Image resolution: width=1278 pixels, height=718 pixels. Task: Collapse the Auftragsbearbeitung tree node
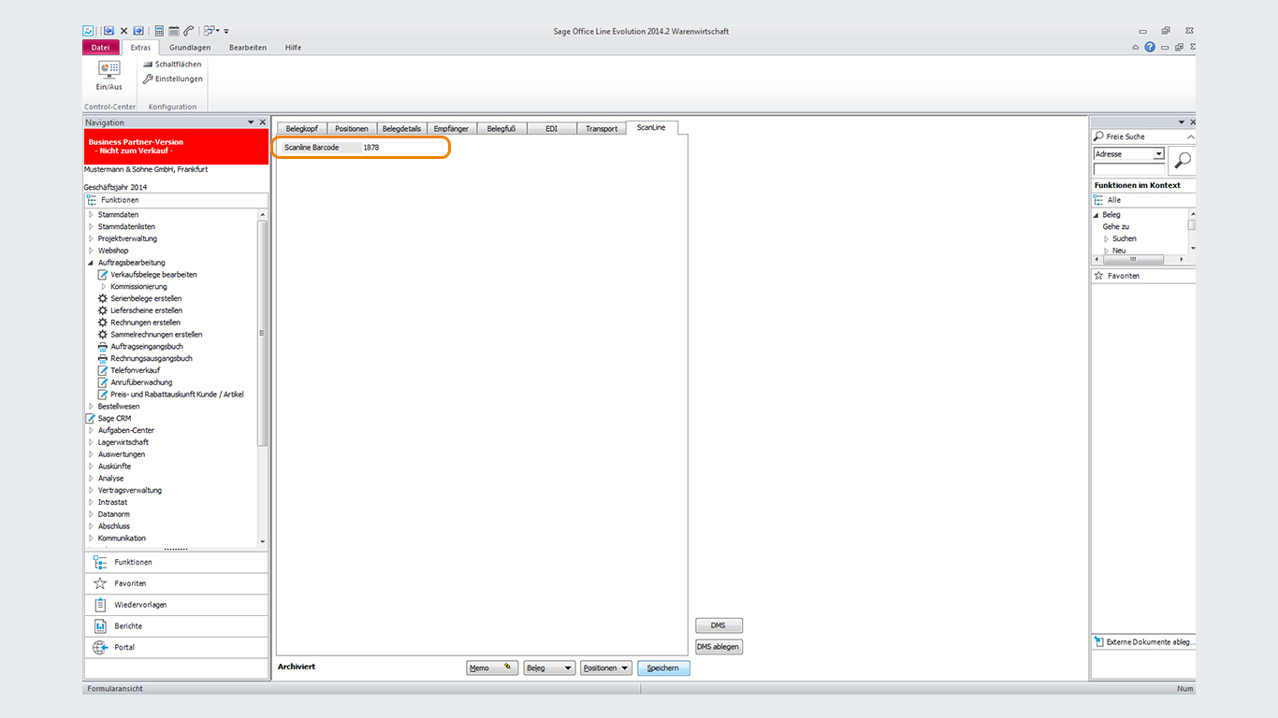[x=91, y=263]
